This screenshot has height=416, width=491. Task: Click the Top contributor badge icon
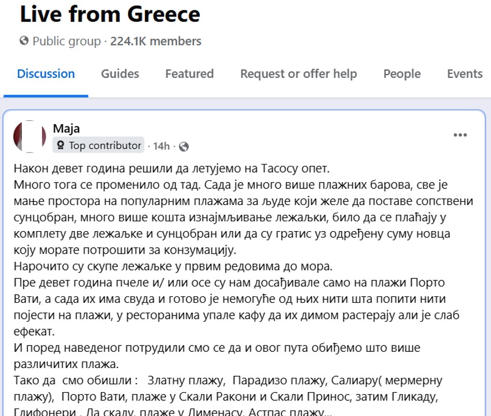[x=60, y=146]
